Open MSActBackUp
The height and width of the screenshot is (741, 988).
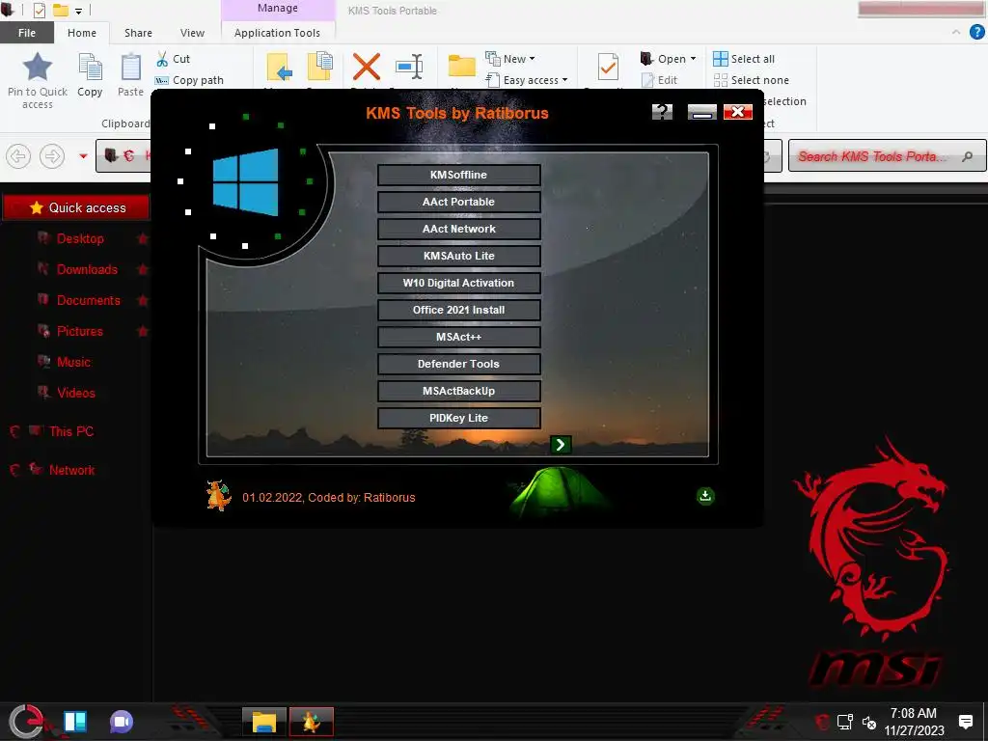(x=458, y=392)
